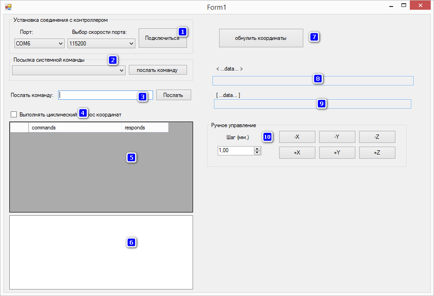Click the обнулить координаты button

261,38
